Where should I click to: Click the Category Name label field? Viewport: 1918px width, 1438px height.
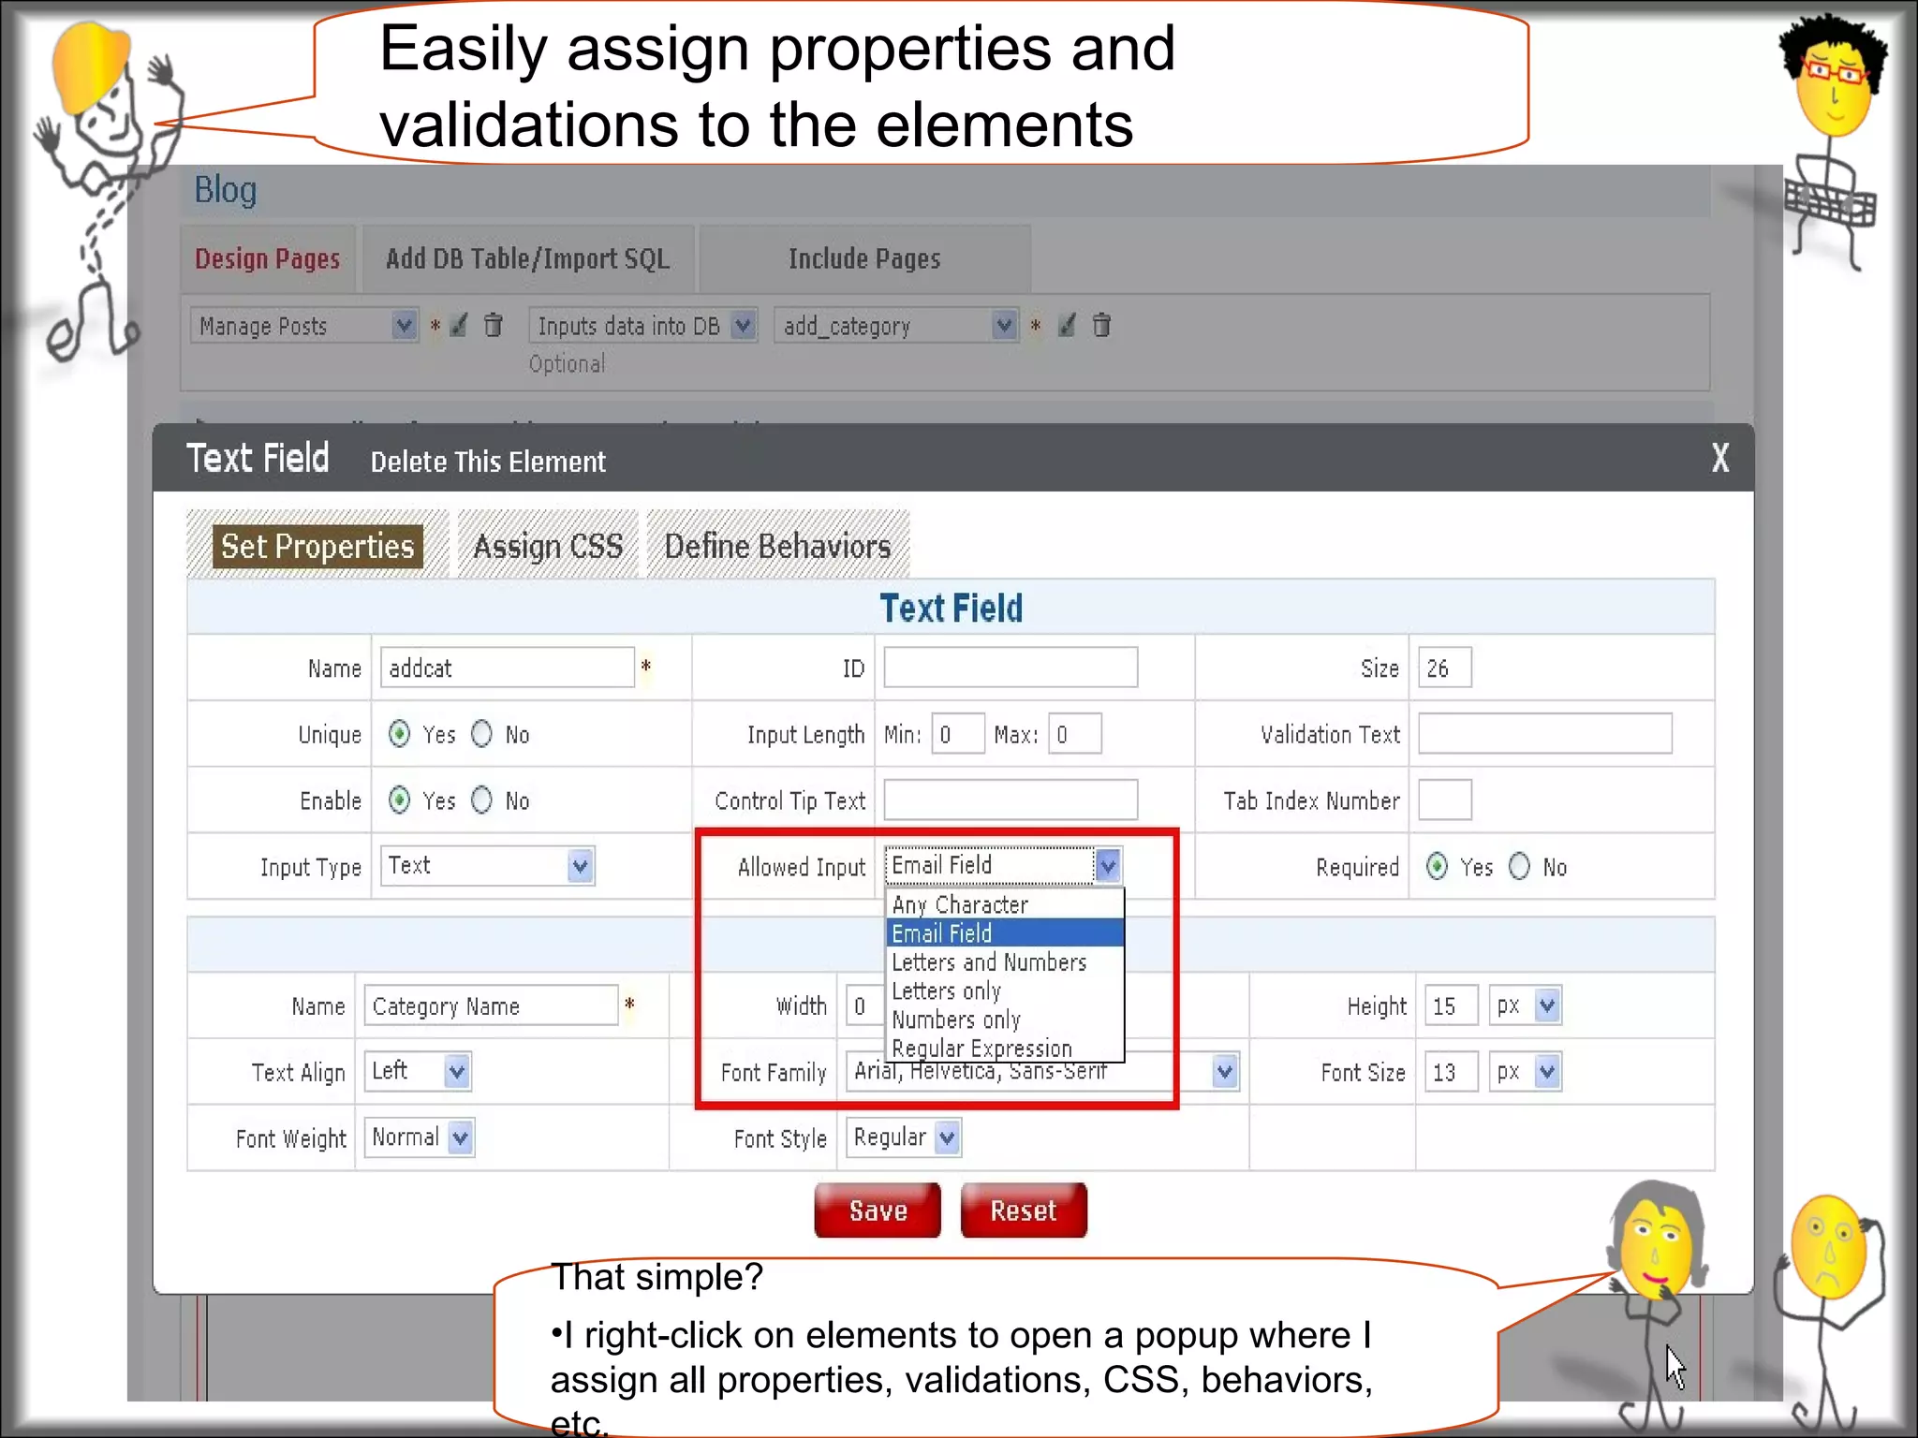pyautogui.click(x=491, y=1005)
